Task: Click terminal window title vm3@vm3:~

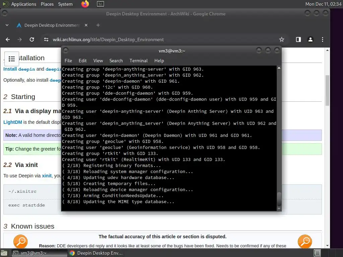Action: tap(172, 51)
